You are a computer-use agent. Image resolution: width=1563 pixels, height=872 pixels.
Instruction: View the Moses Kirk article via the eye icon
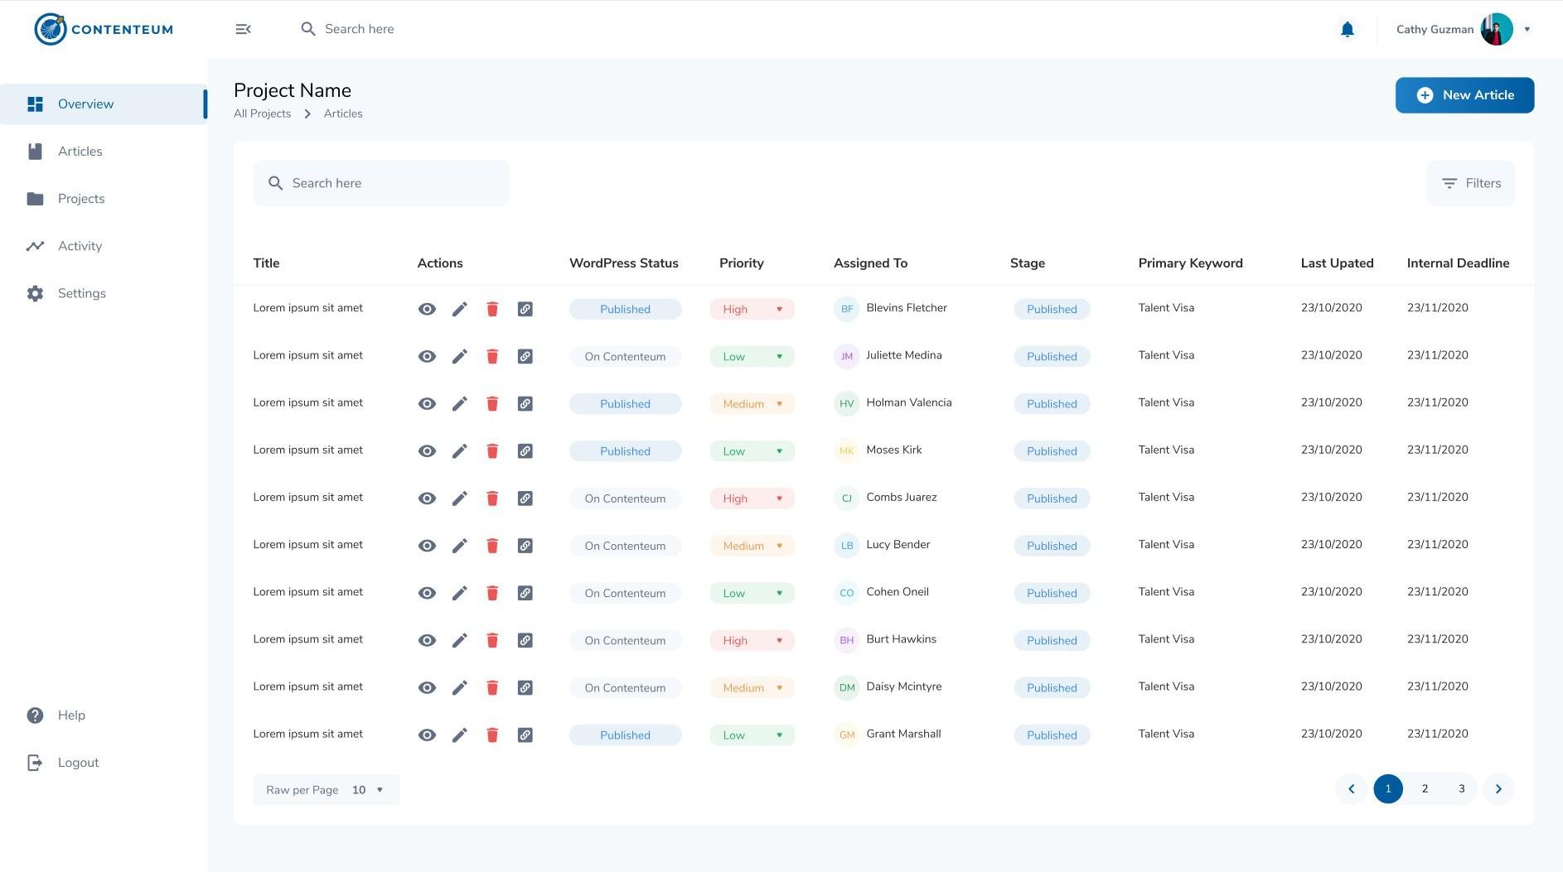click(427, 451)
